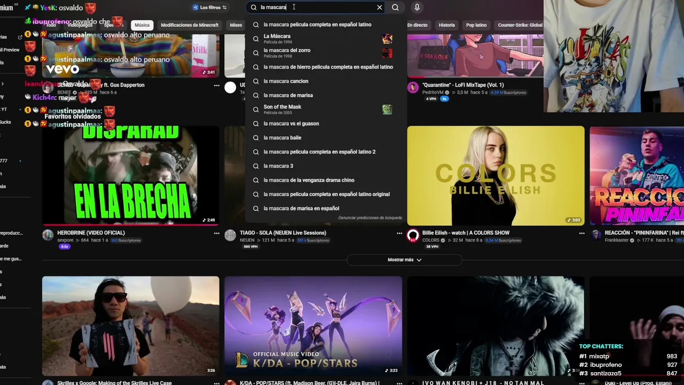Click the 'COLORS' channel name under Billie Eilish
This screenshot has width=684, height=385.
click(431, 241)
